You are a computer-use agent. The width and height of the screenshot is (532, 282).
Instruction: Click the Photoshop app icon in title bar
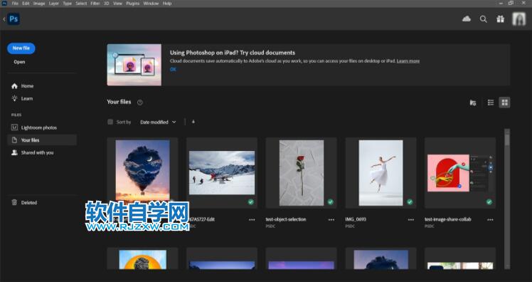coord(4,4)
